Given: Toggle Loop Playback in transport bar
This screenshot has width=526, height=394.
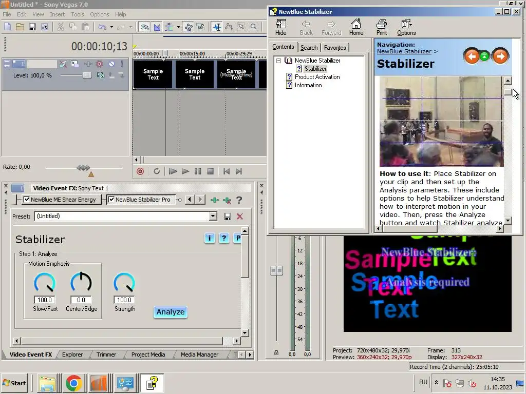Looking at the screenshot, I should (157, 171).
